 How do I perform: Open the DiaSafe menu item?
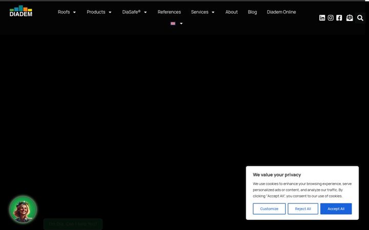coord(131,12)
